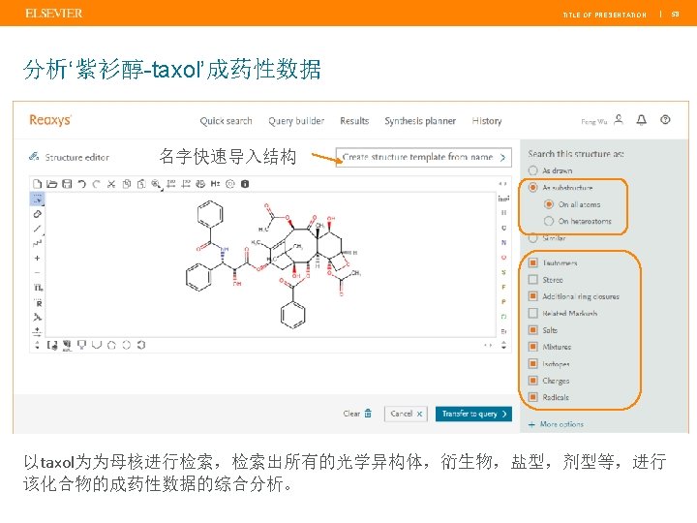Toggle the Tautomers checkbox
The height and width of the screenshot is (523, 697).
click(533, 262)
